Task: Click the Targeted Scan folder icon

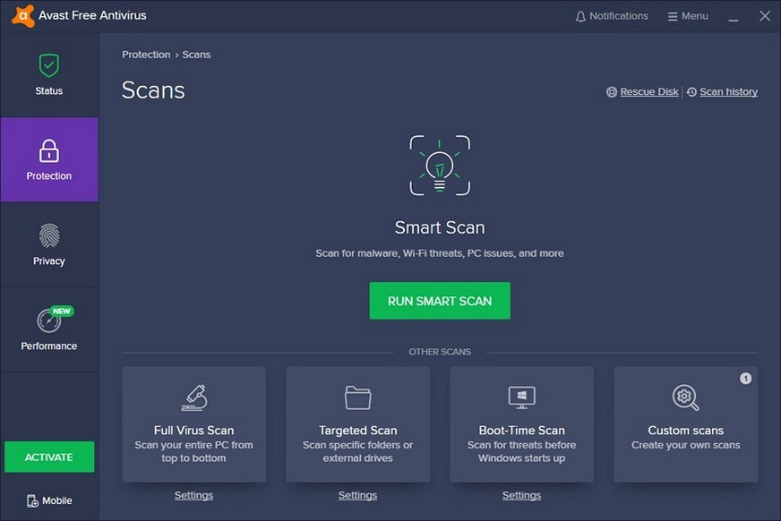Action: (x=357, y=397)
